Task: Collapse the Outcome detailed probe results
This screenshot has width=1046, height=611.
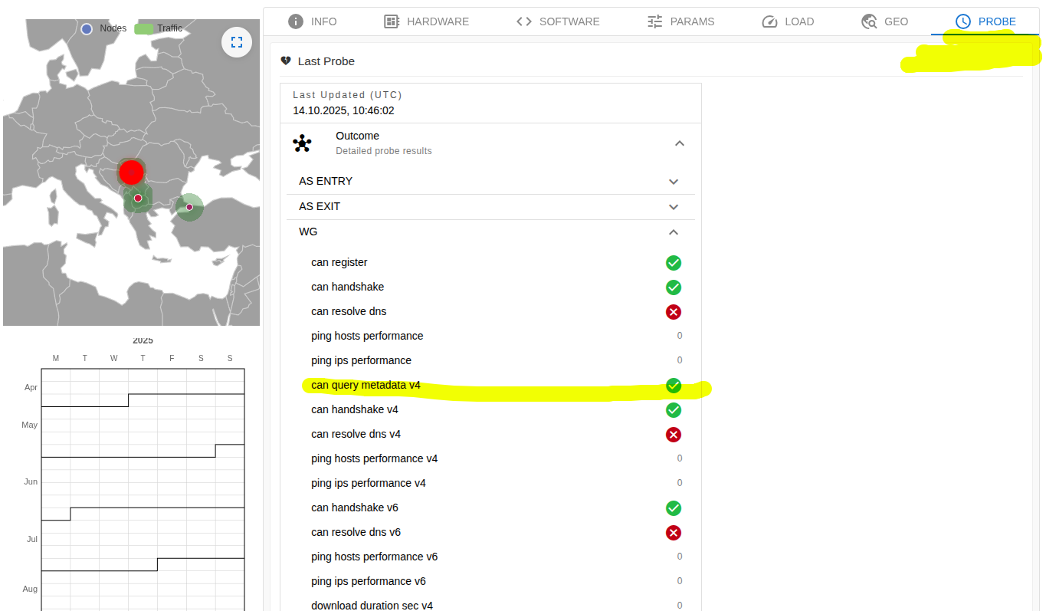Action: tap(679, 143)
